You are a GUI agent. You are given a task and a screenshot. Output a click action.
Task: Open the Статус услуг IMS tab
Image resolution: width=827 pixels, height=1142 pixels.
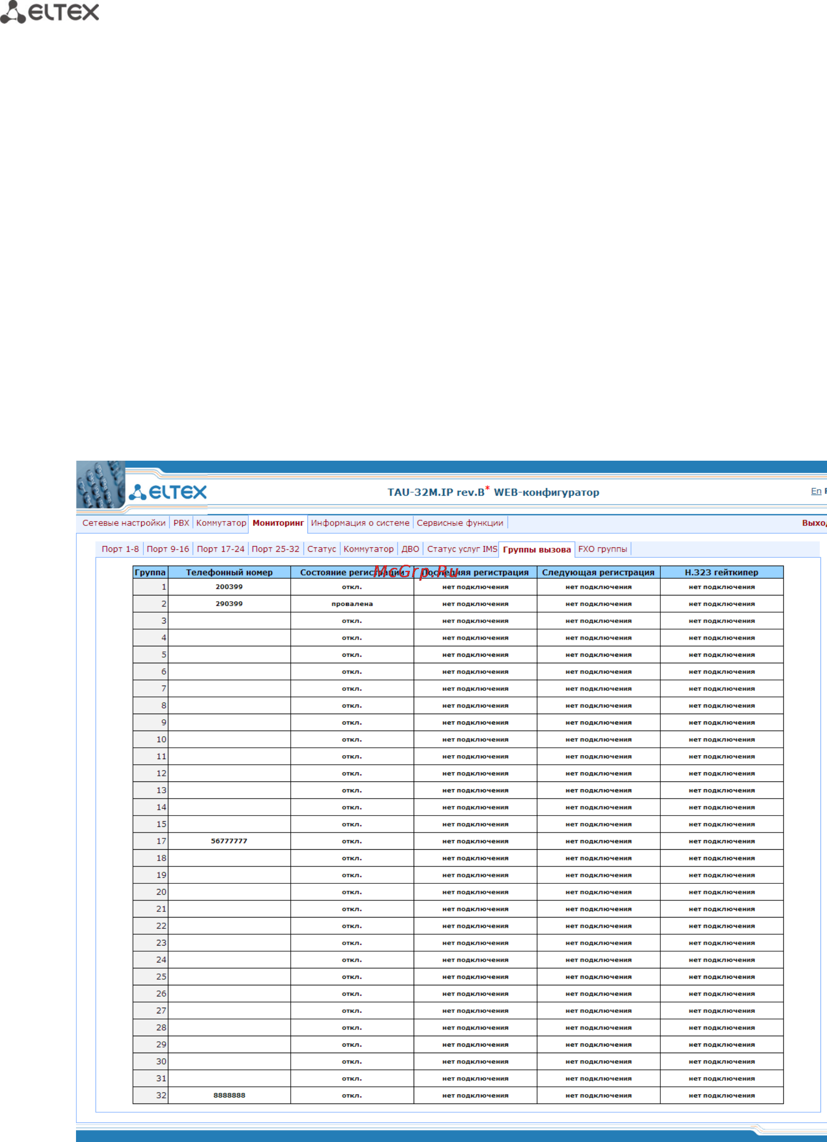pyautogui.click(x=463, y=549)
